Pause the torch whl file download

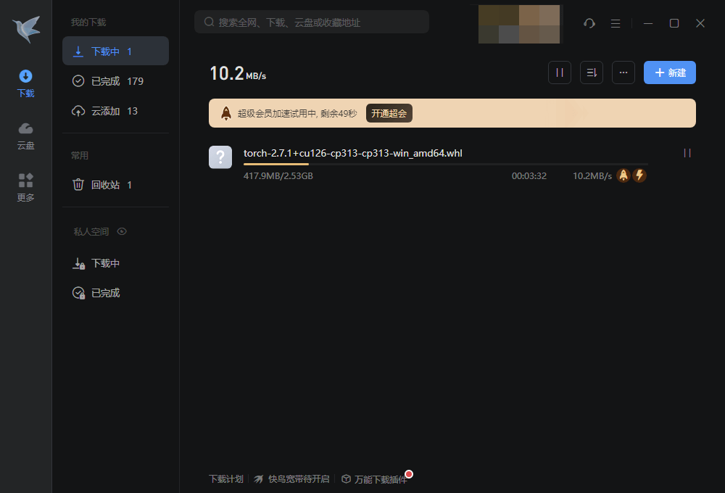click(x=687, y=153)
